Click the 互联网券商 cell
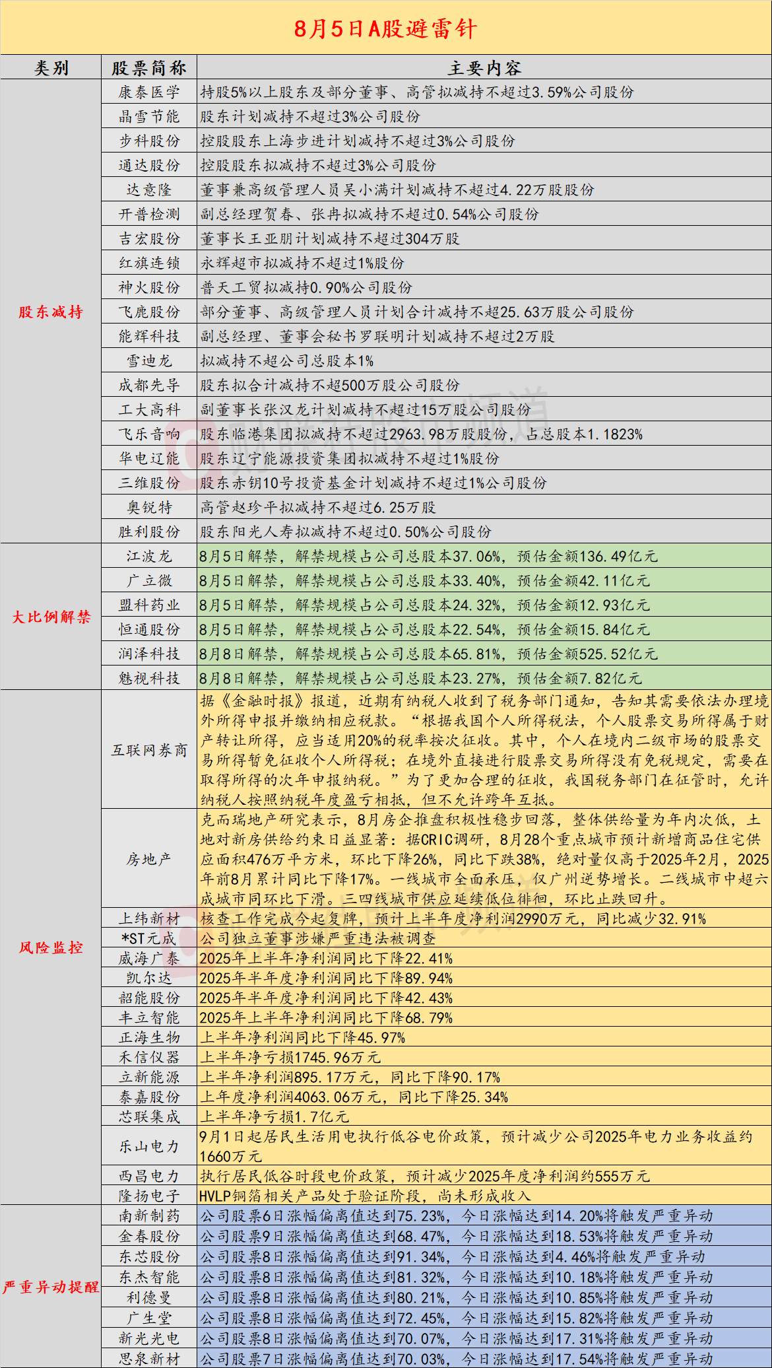Screen dimensions: 772x1368 pyautogui.click(x=149, y=750)
